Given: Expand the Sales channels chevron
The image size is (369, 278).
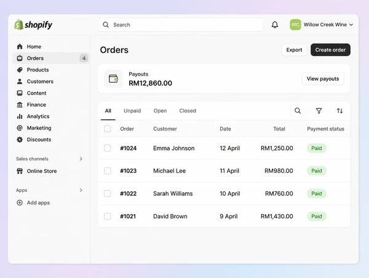Looking at the screenshot, I should click(x=81, y=159).
